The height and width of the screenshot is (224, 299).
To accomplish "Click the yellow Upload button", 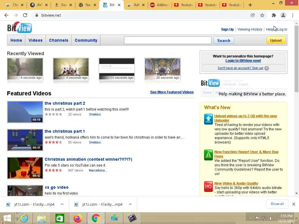I will (x=276, y=40).
